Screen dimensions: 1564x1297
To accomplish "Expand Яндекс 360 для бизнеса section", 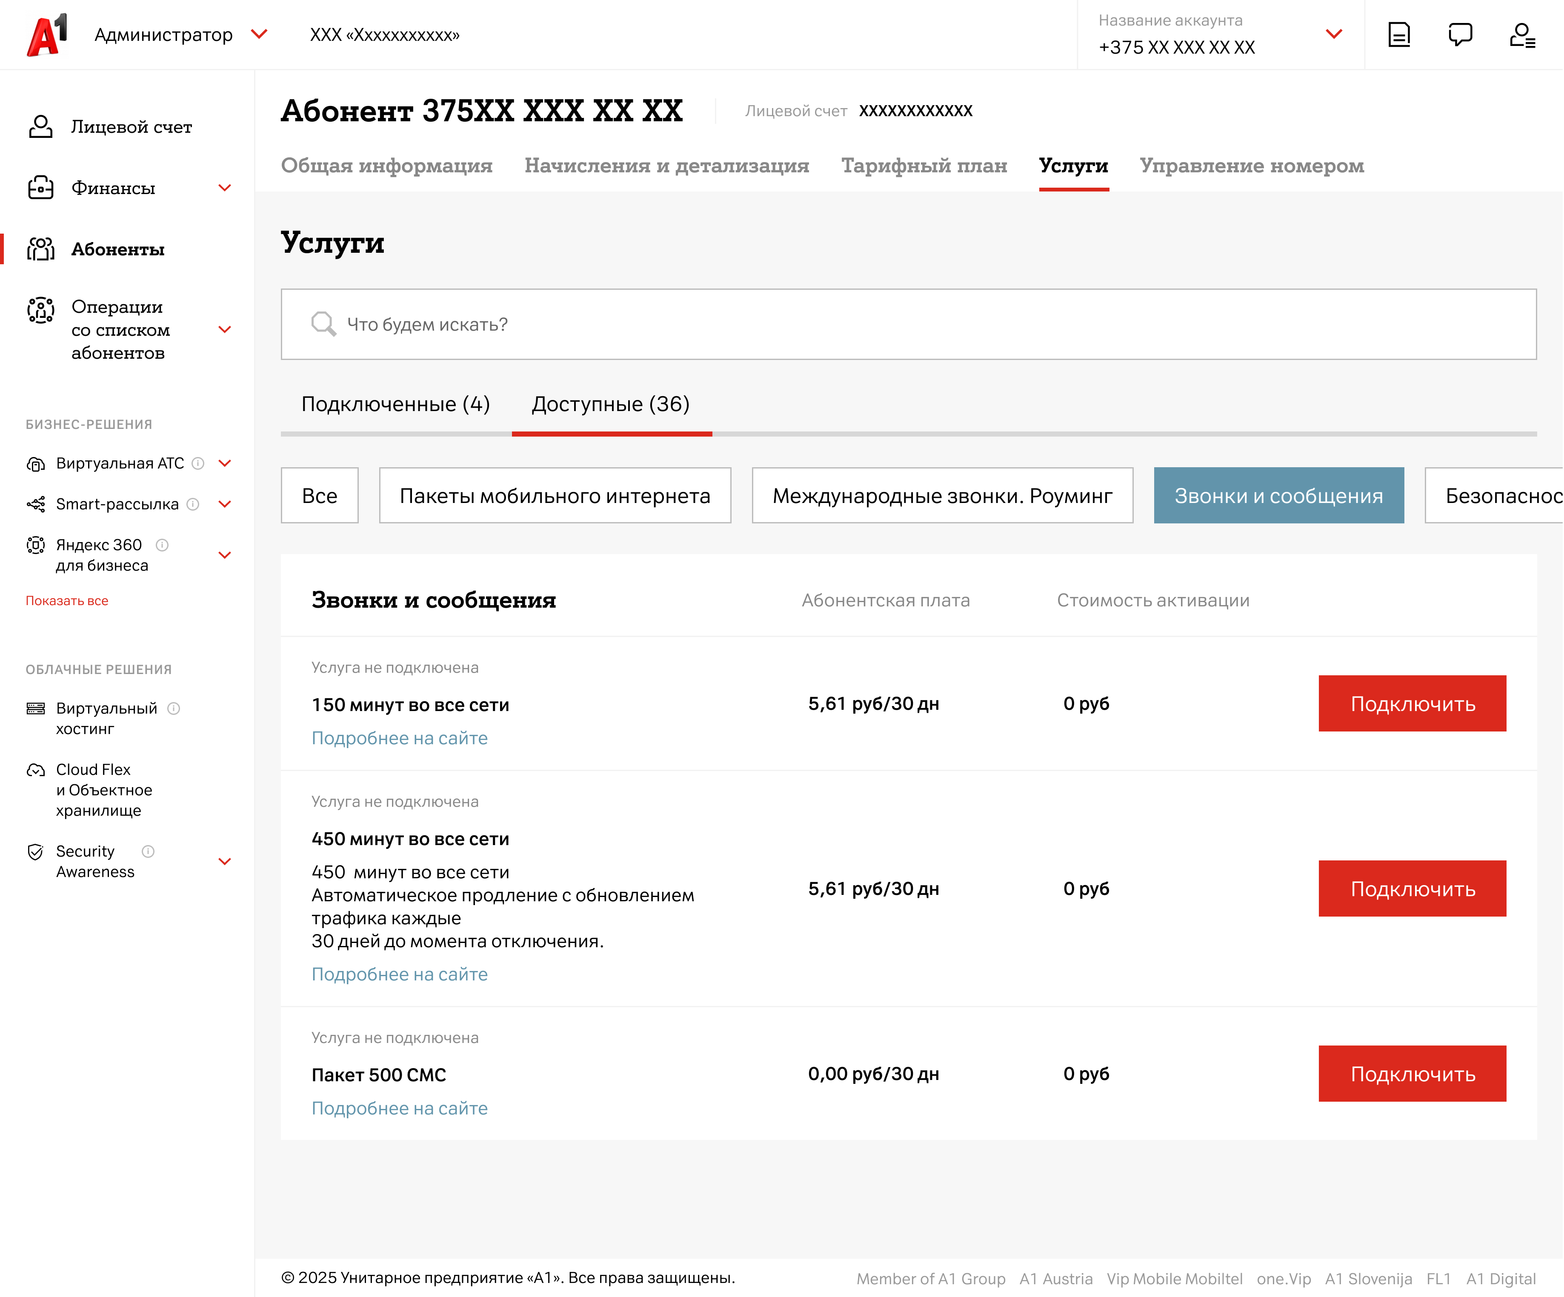I will 224,555.
